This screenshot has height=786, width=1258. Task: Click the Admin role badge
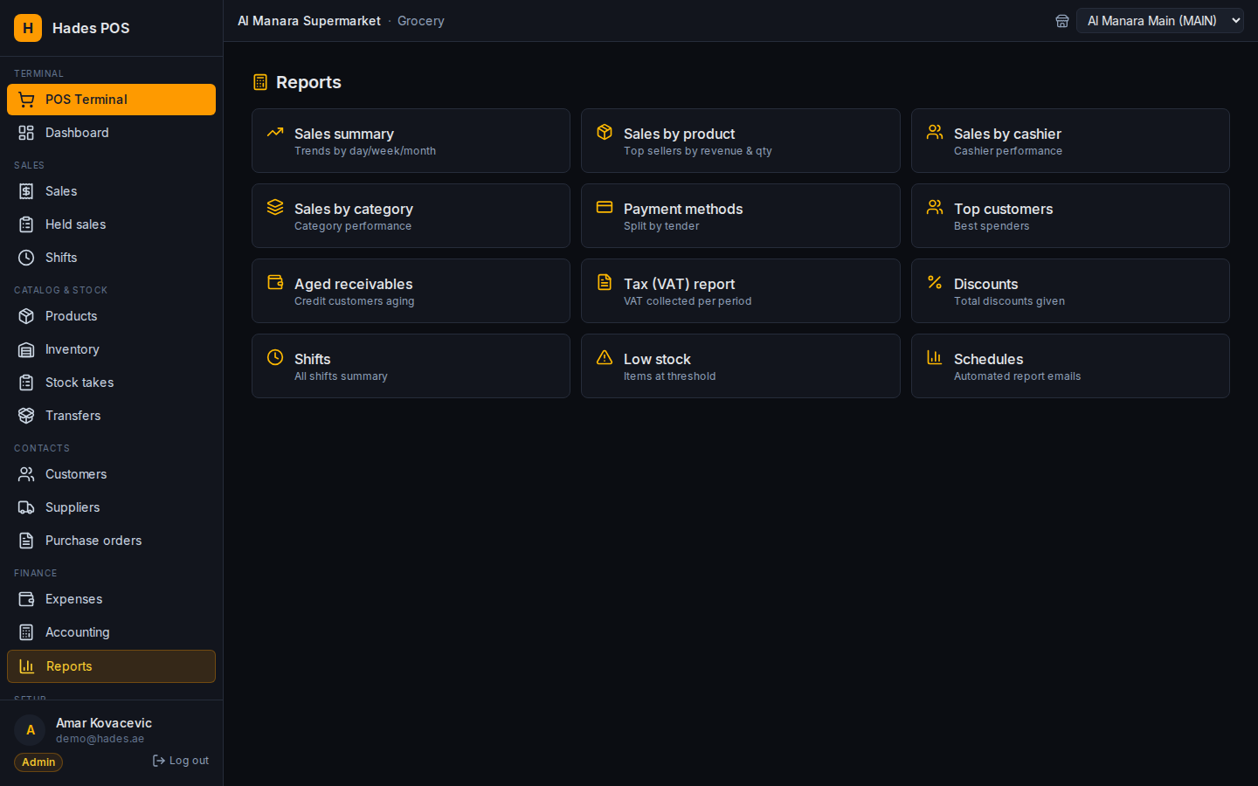38,762
